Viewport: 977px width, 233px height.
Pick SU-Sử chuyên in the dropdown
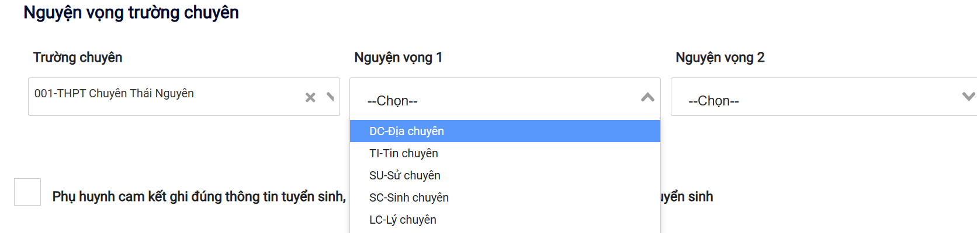[x=405, y=176]
